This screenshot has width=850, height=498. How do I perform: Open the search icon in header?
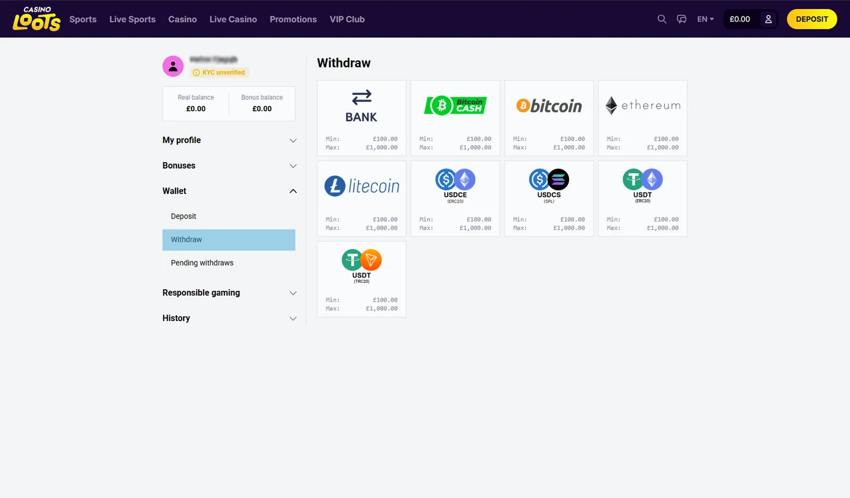pos(662,19)
